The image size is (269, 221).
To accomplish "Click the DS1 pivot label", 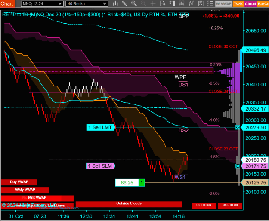I will coord(183,85).
